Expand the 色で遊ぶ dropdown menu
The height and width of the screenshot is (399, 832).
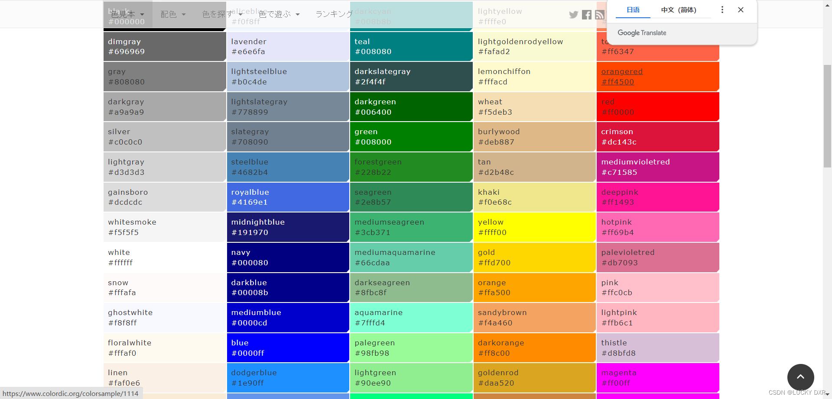coord(279,14)
